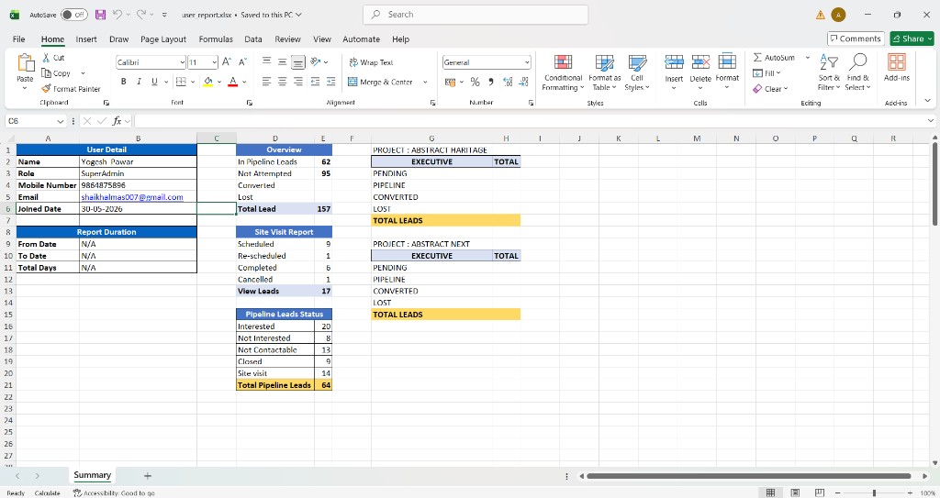Switch to the Formulas tab
Viewport: 940px width, 498px height.
coord(216,39)
